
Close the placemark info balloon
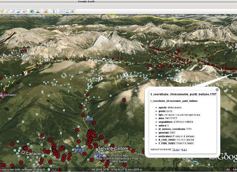217,90
